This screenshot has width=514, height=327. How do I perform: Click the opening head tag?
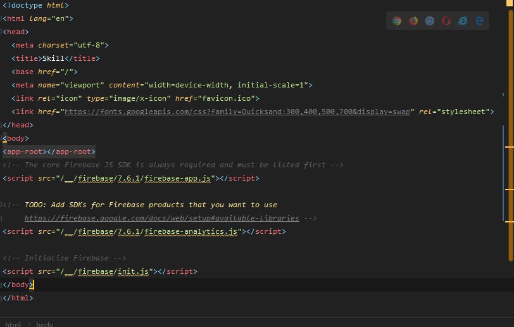click(x=16, y=32)
